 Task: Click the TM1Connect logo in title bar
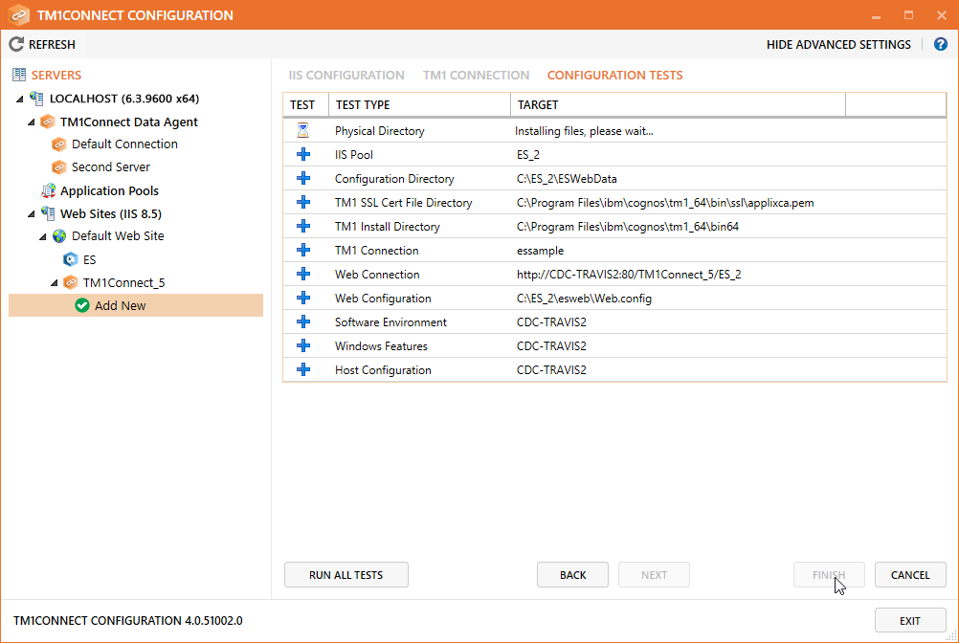click(18, 14)
